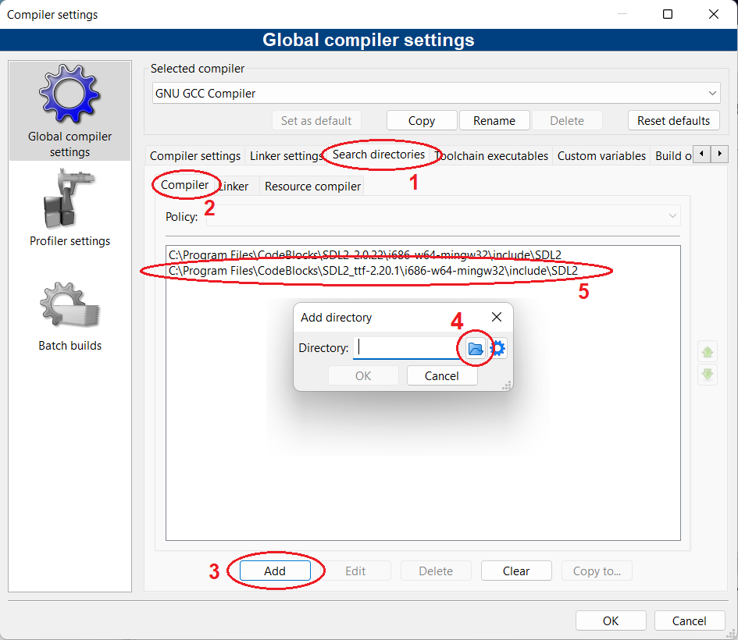Image resolution: width=738 pixels, height=640 pixels.
Task: Click OK in Add directory dialog
Action: (x=363, y=375)
